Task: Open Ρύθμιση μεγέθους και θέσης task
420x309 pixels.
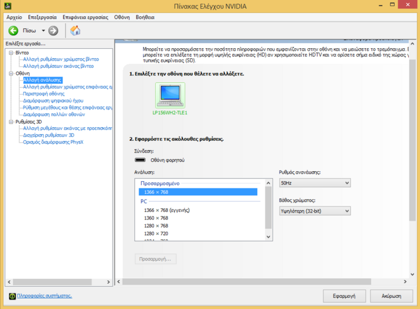Action: pyautogui.click(x=67, y=108)
